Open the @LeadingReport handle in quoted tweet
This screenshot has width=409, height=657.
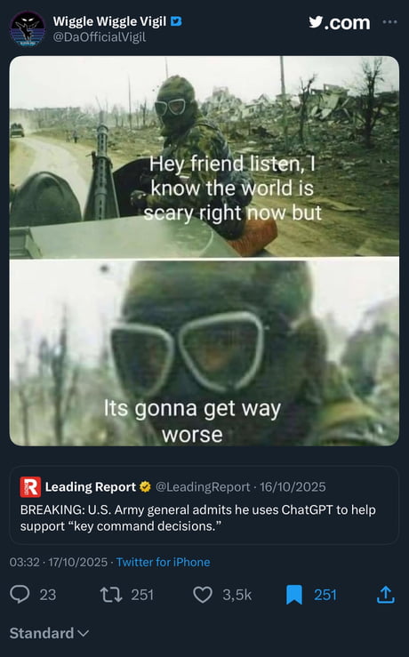[203, 487]
